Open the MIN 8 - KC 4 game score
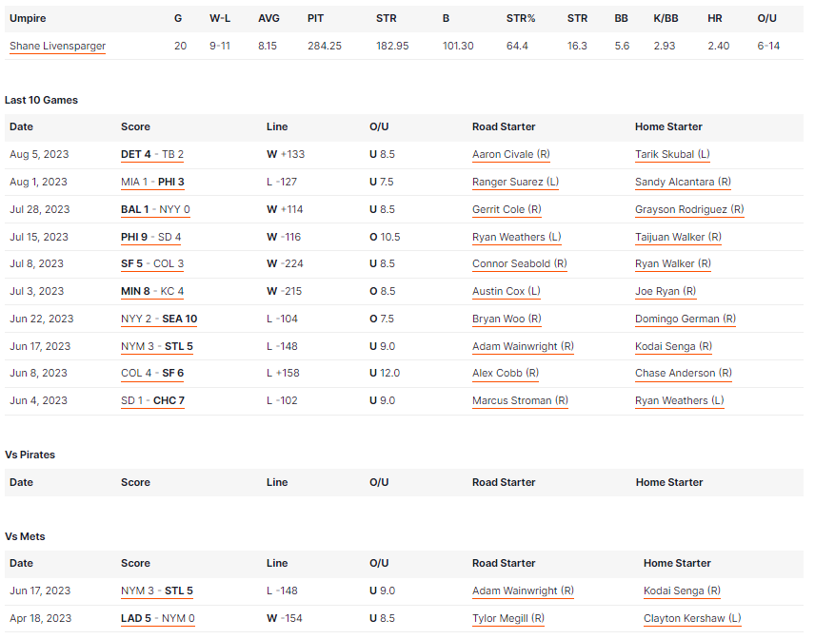The height and width of the screenshot is (639, 815). (152, 291)
